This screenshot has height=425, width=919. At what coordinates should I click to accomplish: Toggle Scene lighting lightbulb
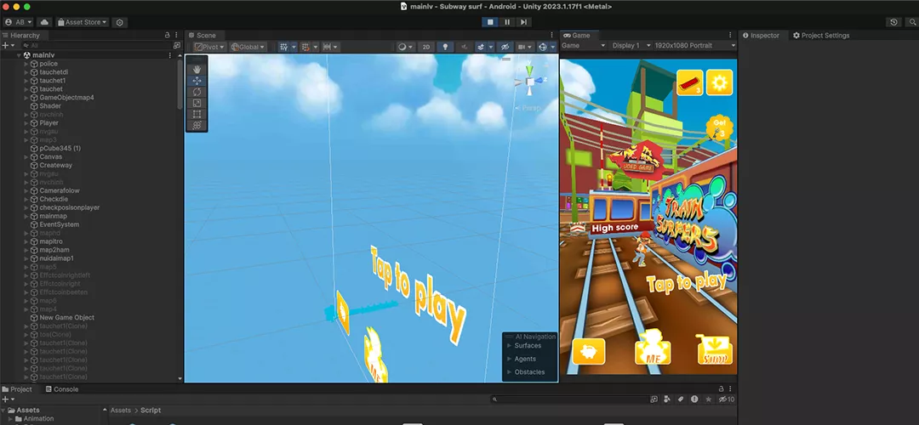(445, 47)
